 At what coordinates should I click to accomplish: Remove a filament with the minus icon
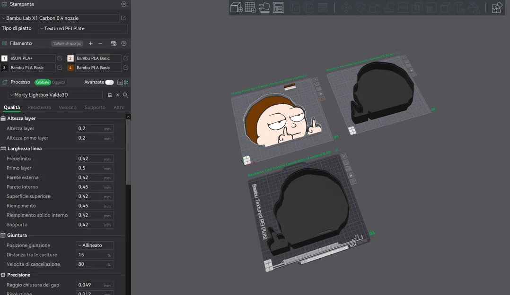[x=100, y=43]
